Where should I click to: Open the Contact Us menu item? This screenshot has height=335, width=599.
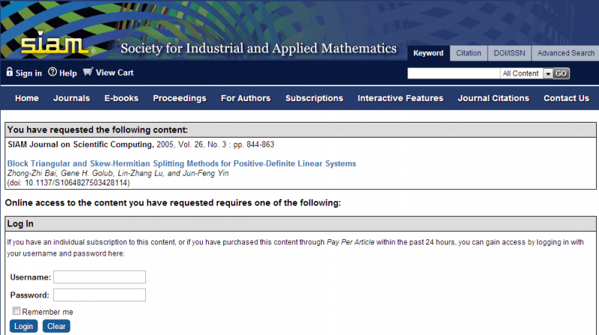[x=566, y=98]
